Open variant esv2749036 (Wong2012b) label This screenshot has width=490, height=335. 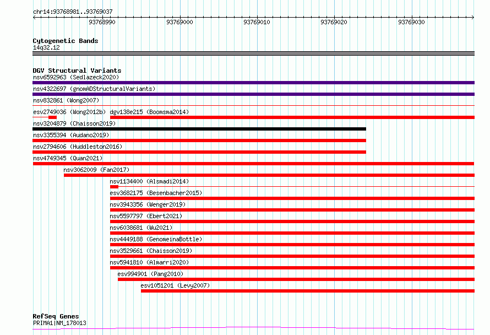pyautogui.click(x=69, y=112)
